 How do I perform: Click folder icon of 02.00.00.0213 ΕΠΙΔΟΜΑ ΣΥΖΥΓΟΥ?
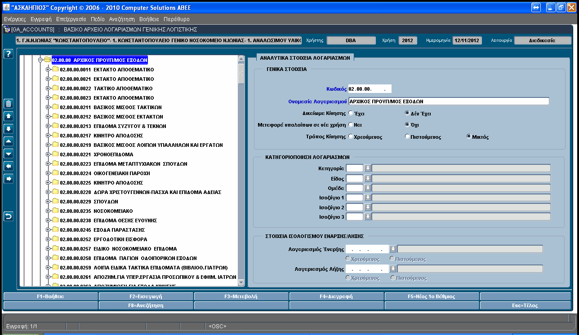pyautogui.click(x=56, y=126)
